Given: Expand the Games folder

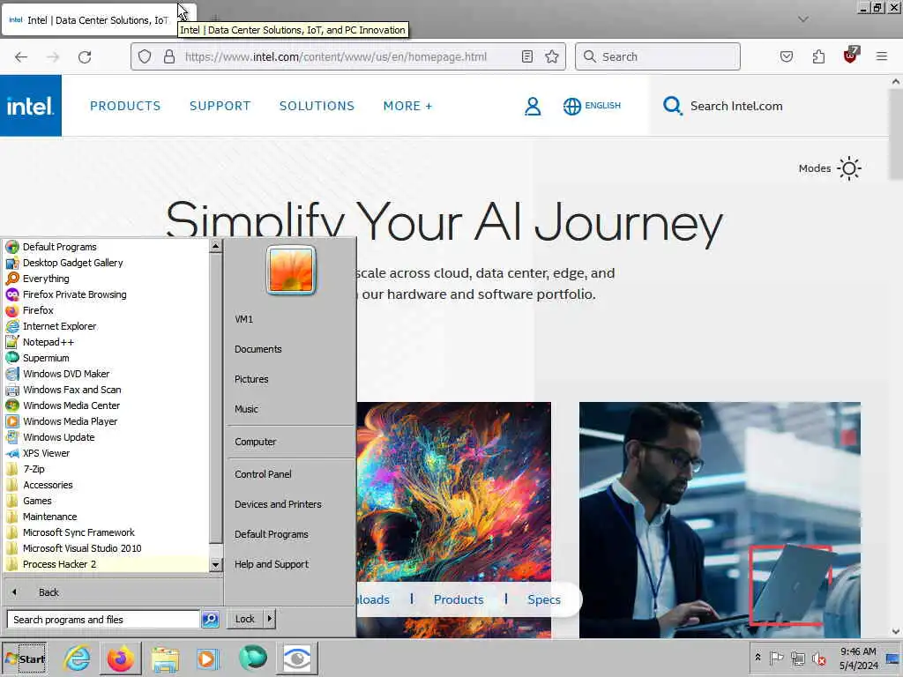Looking at the screenshot, I should [x=106, y=501].
